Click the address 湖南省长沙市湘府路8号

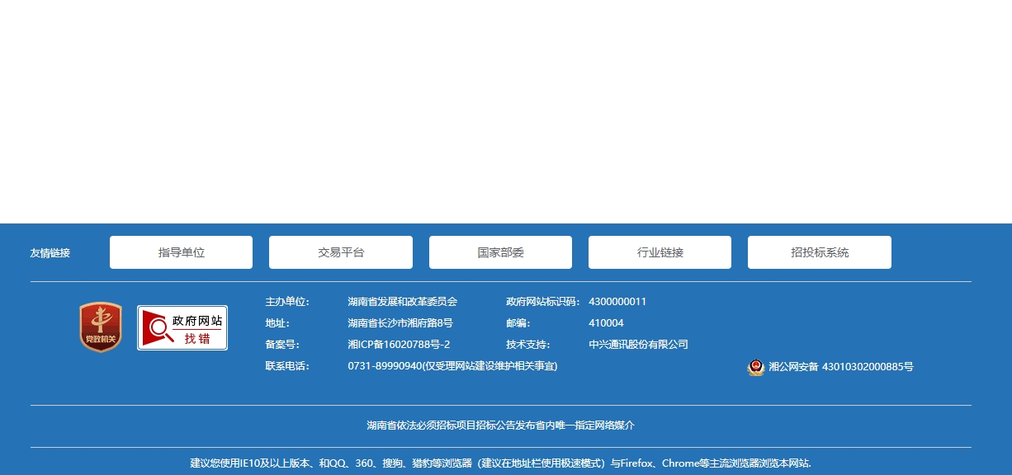point(400,323)
